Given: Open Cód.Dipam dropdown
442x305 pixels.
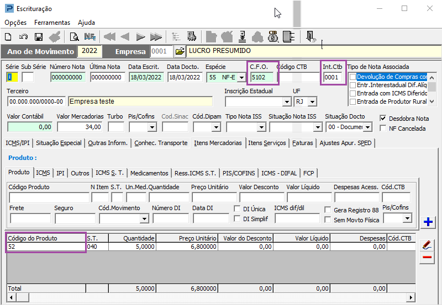Looking at the screenshot, I should (216, 127).
